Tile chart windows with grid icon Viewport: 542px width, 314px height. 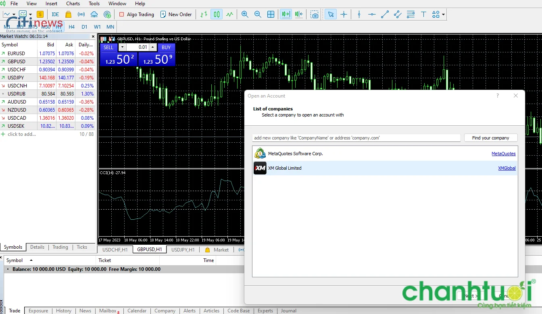tap(271, 15)
